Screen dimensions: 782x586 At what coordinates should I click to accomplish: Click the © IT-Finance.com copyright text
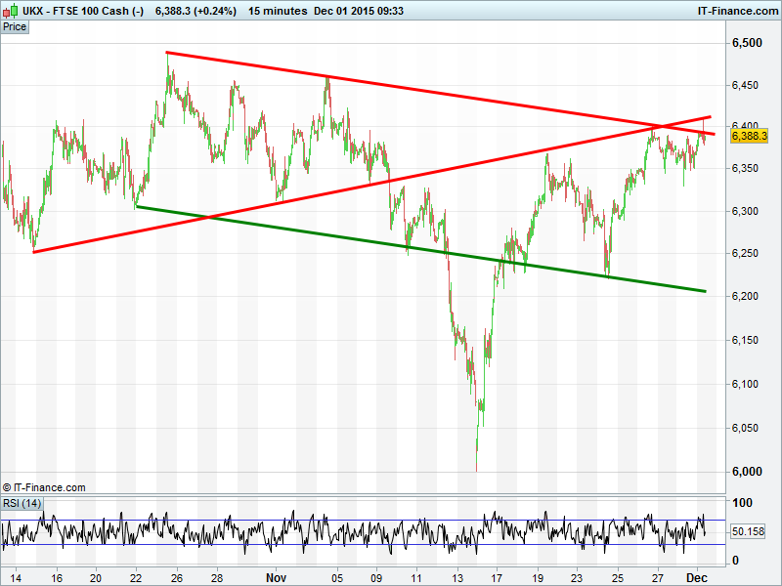(44, 486)
